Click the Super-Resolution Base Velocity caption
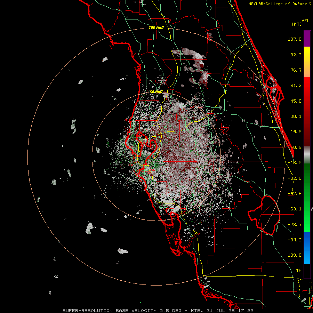The height and width of the screenshot is (313, 313). click(x=158, y=311)
